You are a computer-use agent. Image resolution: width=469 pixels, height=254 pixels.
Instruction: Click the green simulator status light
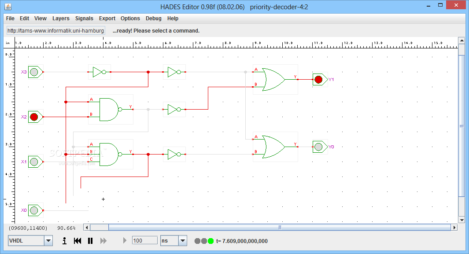tap(210, 241)
